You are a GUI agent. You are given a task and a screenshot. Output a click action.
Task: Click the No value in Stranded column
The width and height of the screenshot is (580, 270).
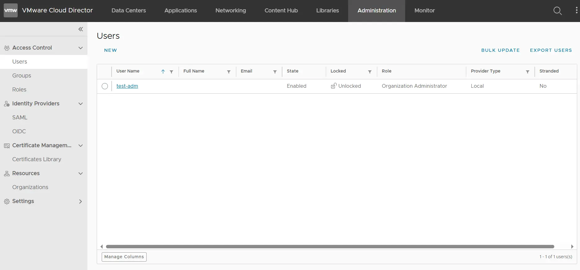pyautogui.click(x=543, y=86)
